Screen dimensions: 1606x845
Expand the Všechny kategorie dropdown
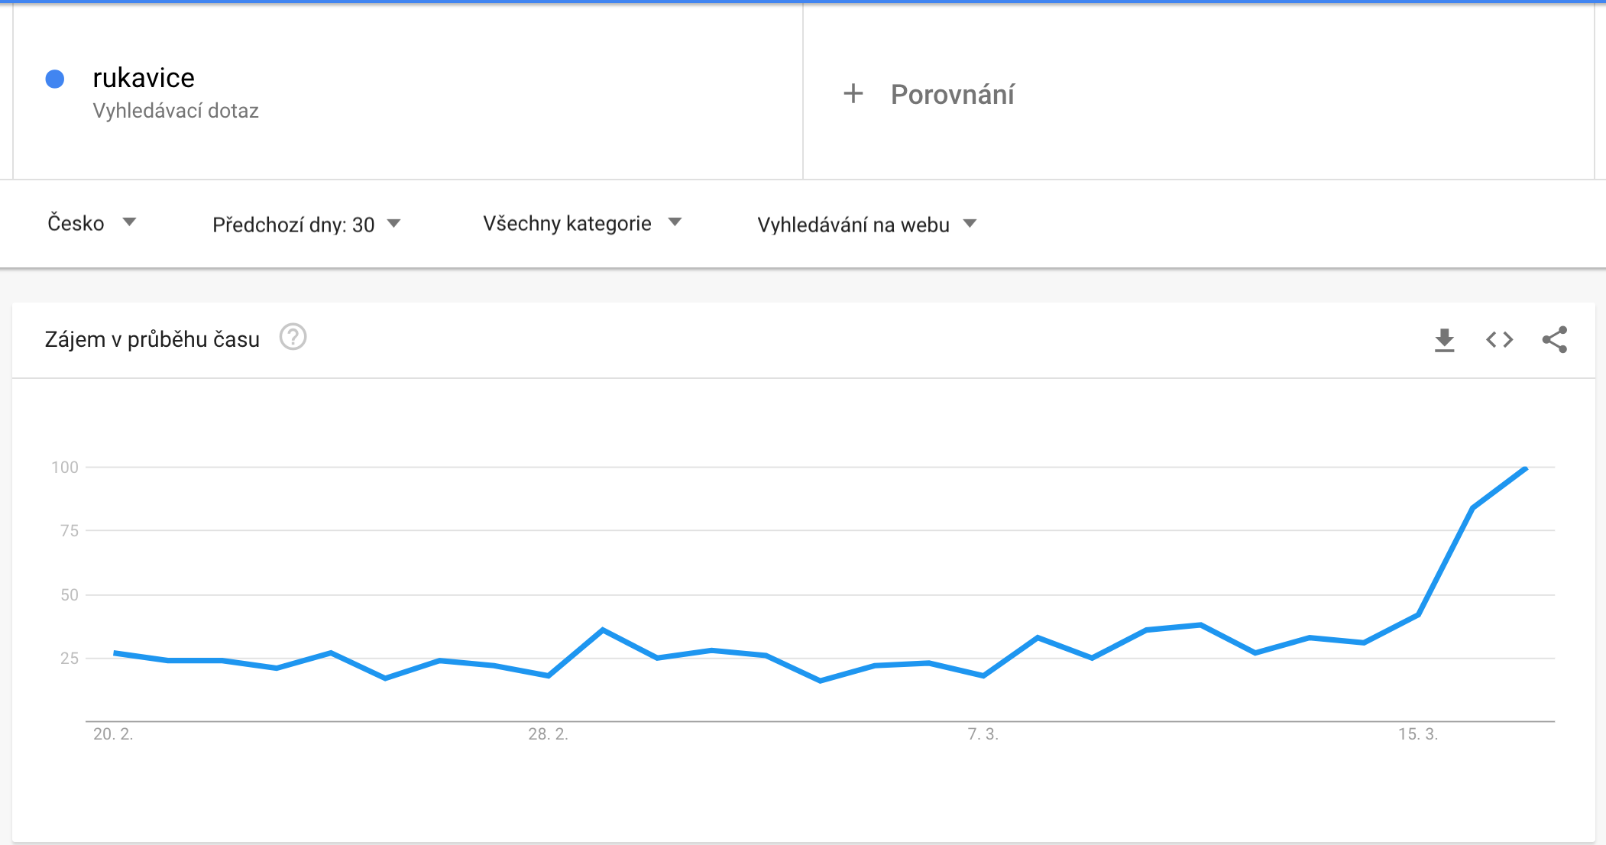click(x=582, y=223)
